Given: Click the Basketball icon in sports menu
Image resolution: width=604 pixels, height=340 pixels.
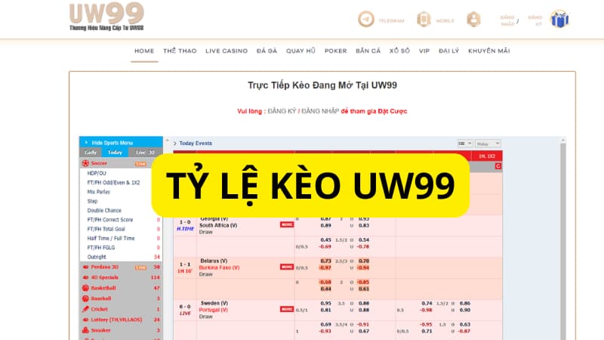Looking at the screenshot, I should [x=85, y=288].
